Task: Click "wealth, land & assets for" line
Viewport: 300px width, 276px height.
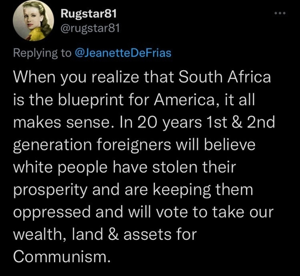Action: [105, 234]
